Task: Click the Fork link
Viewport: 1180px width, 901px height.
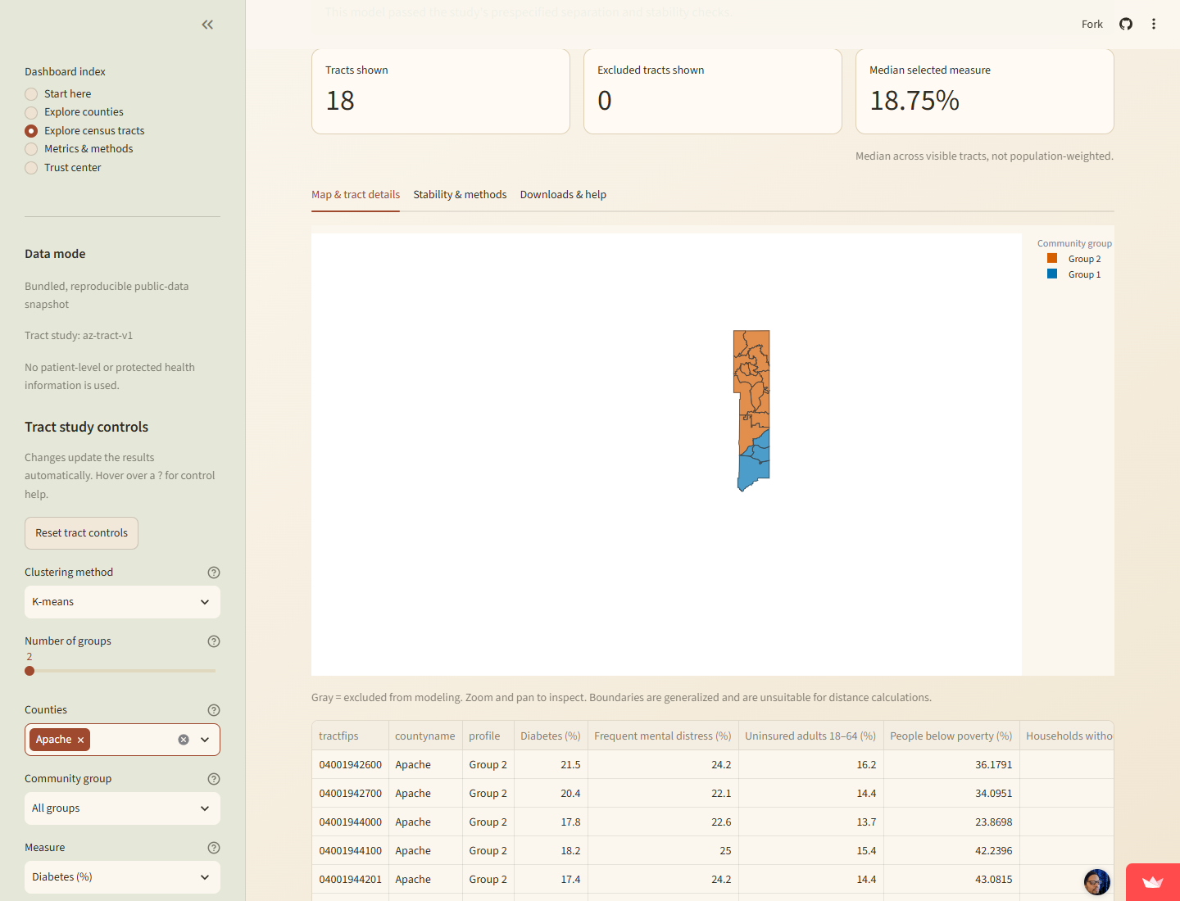Action: click(1091, 25)
